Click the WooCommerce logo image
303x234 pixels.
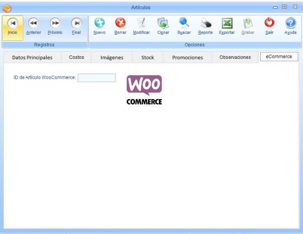(144, 90)
